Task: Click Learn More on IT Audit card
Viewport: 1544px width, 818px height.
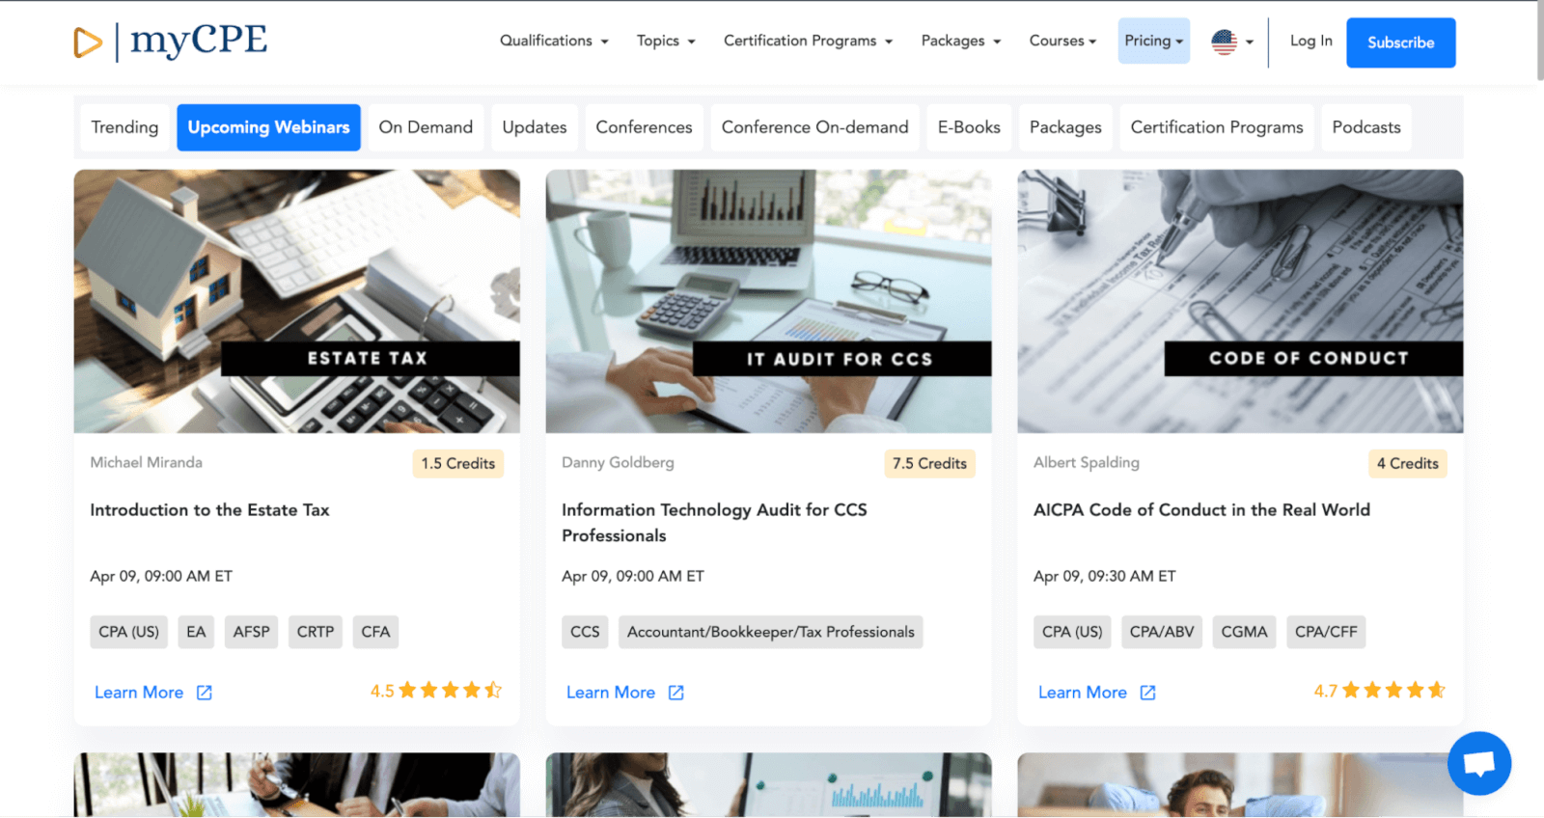Action: [611, 693]
